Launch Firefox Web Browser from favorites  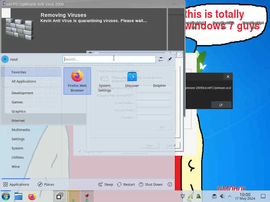[x=77, y=81]
